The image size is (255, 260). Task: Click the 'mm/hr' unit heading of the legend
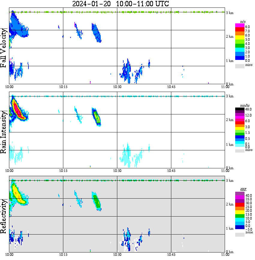click(245, 105)
